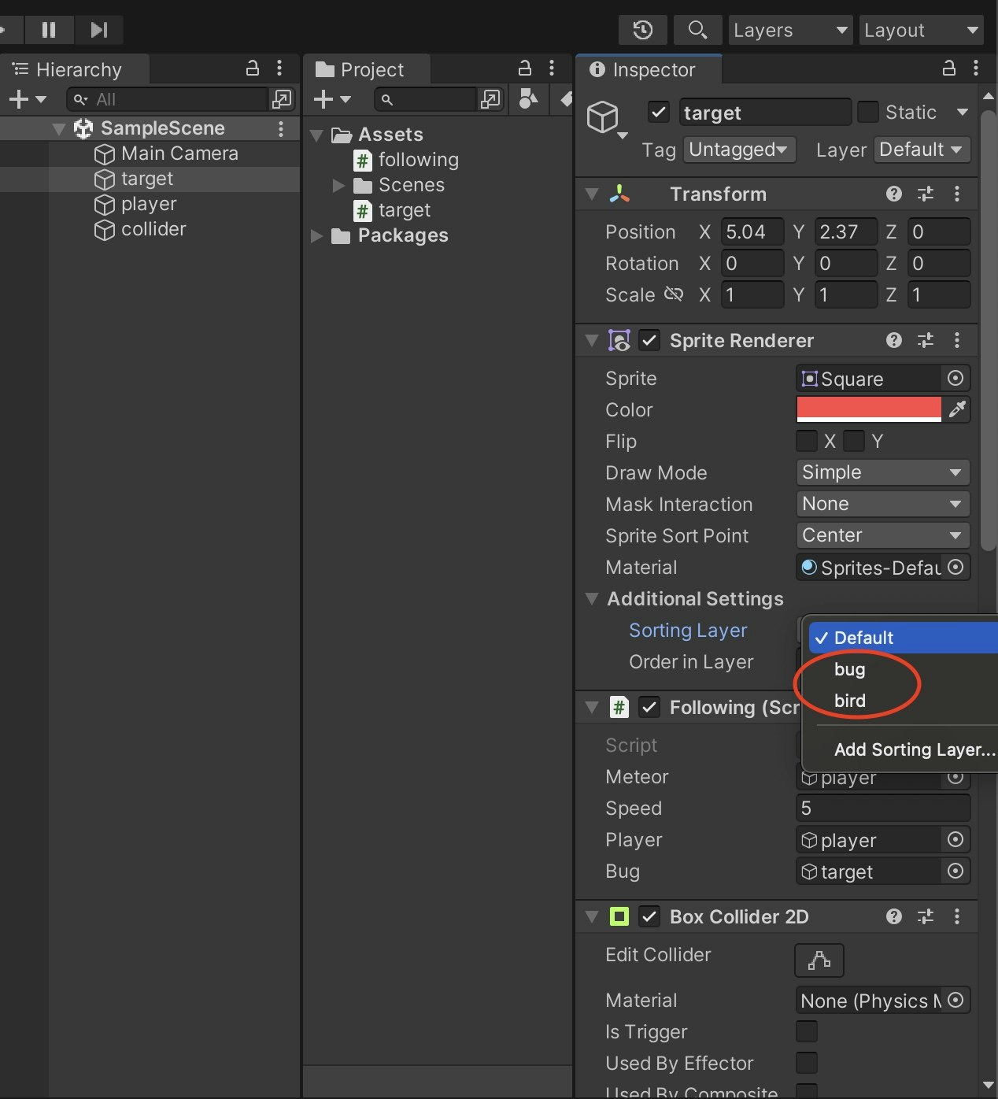This screenshot has height=1099, width=998.
Task: Edit the object name field 'target'
Action: (765, 112)
